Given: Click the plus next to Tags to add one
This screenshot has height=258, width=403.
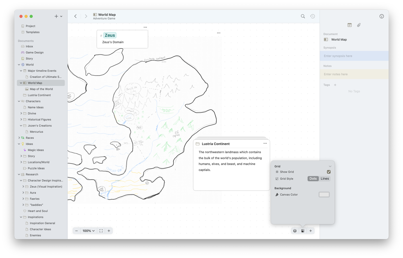Looking at the screenshot, I should coord(335,85).
